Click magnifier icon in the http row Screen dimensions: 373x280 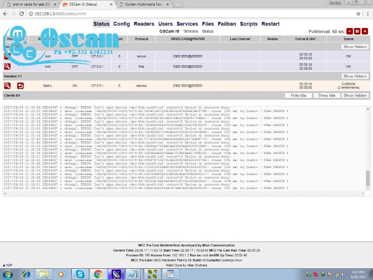7,66
